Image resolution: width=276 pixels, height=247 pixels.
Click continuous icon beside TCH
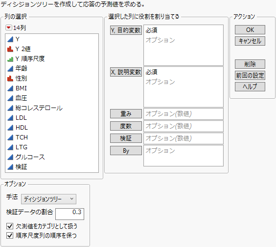tap(10, 137)
